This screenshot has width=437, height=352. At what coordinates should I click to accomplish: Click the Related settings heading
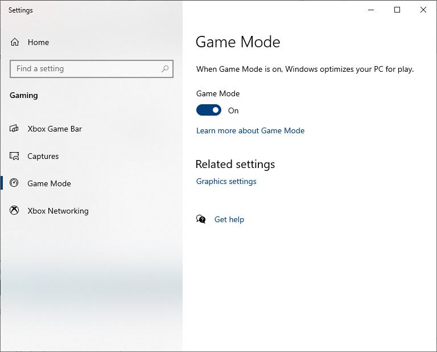click(x=235, y=164)
